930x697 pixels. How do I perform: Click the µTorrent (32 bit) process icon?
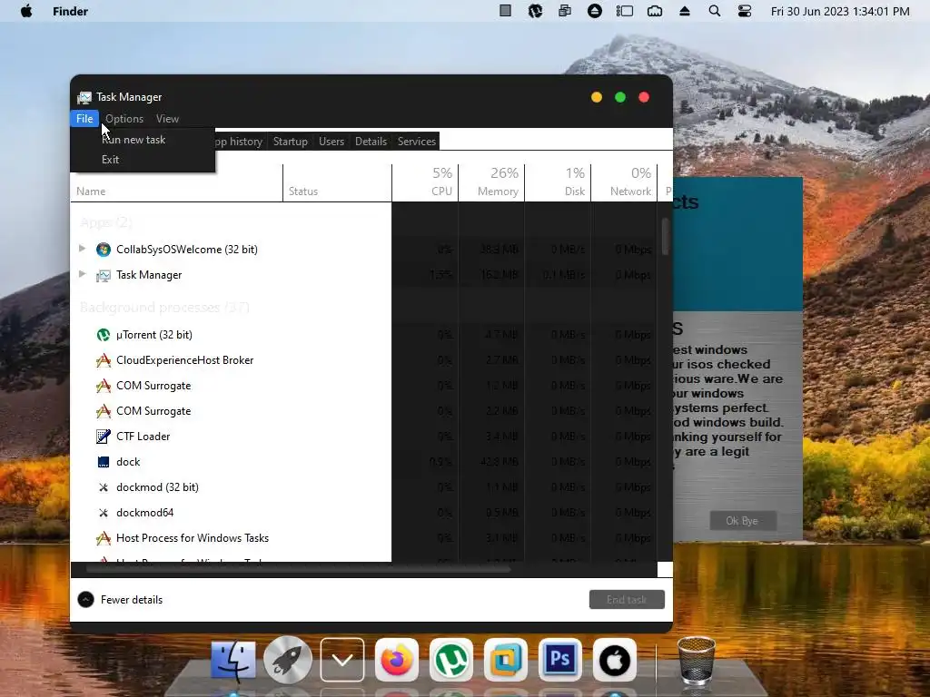[x=104, y=335]
